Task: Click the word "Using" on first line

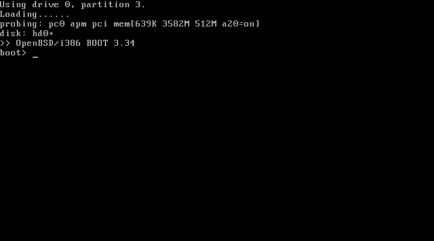Action: [x=13, y=5]
